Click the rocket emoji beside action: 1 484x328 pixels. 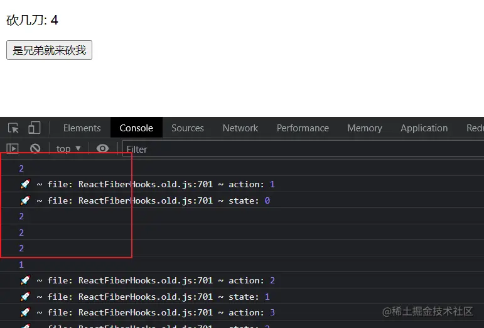(25, 184)
